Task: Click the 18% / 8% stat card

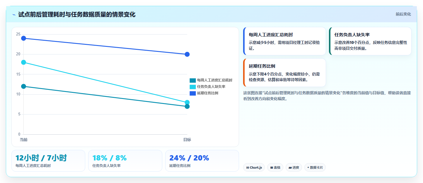Action: coord(125,161)
